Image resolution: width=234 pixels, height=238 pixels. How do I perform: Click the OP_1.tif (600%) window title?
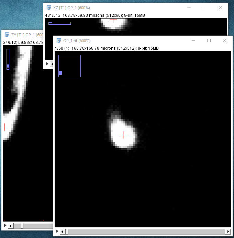coord(77,41)
